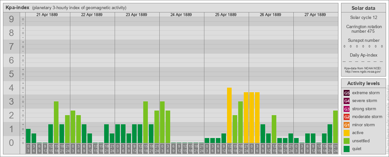Click the 'Daily Ap-index' label

[363, 55]
